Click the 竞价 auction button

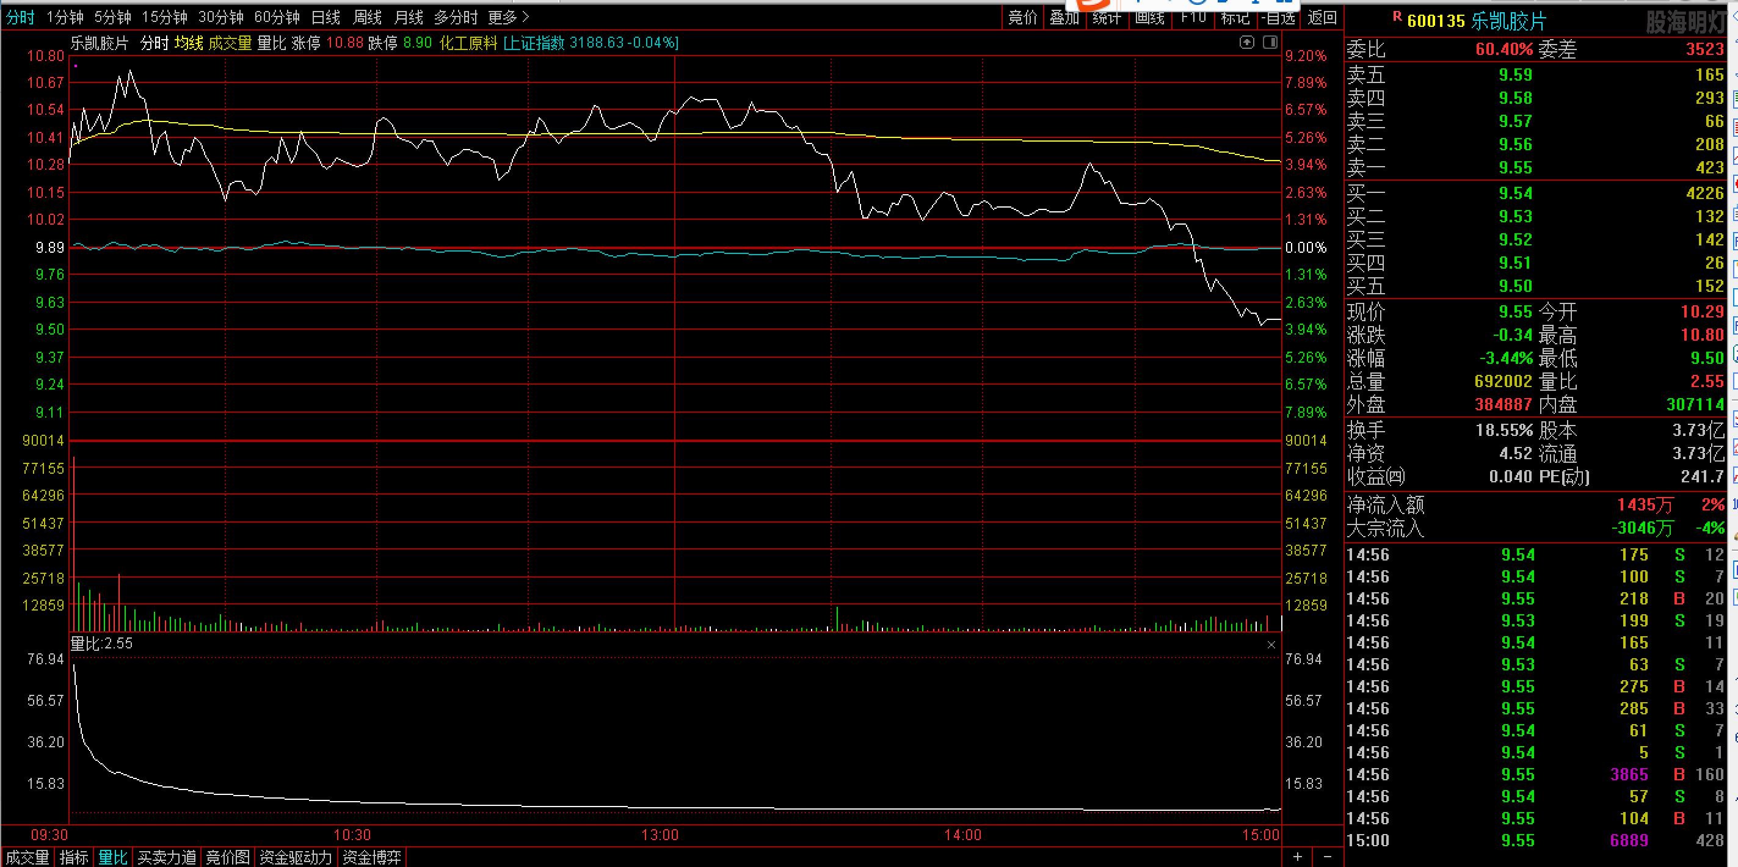pos(1023,18)
